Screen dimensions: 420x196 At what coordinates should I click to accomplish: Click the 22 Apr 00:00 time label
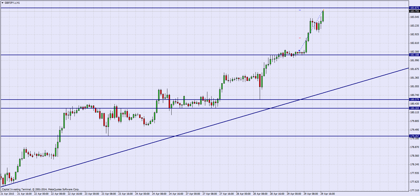click(41, 194)
